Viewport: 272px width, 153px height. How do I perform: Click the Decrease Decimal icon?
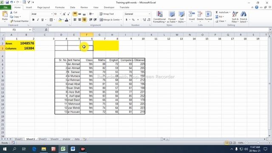click(149, 20)
